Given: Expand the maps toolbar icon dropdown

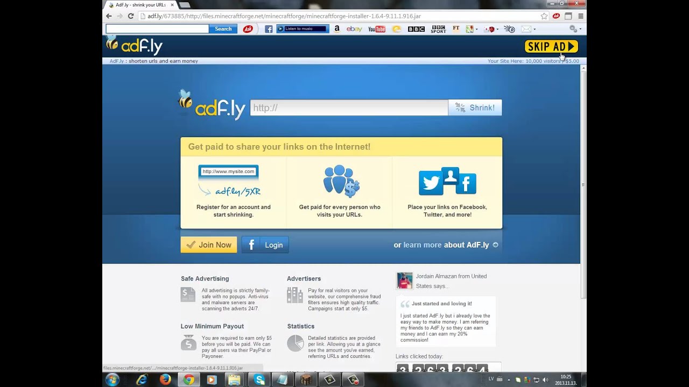Looking at the screenshot, I should 476,29.
